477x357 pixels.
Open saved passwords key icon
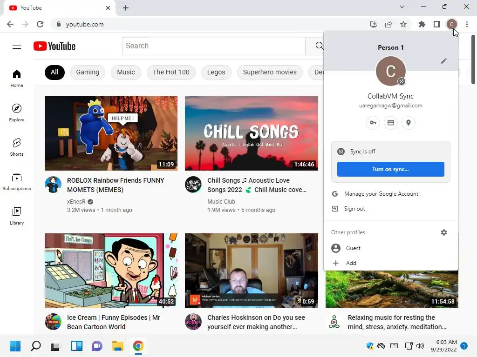pos(373,123)
